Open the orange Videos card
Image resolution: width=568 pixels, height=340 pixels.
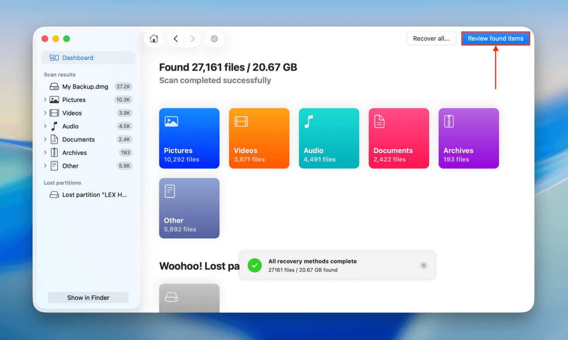[259, 138]
